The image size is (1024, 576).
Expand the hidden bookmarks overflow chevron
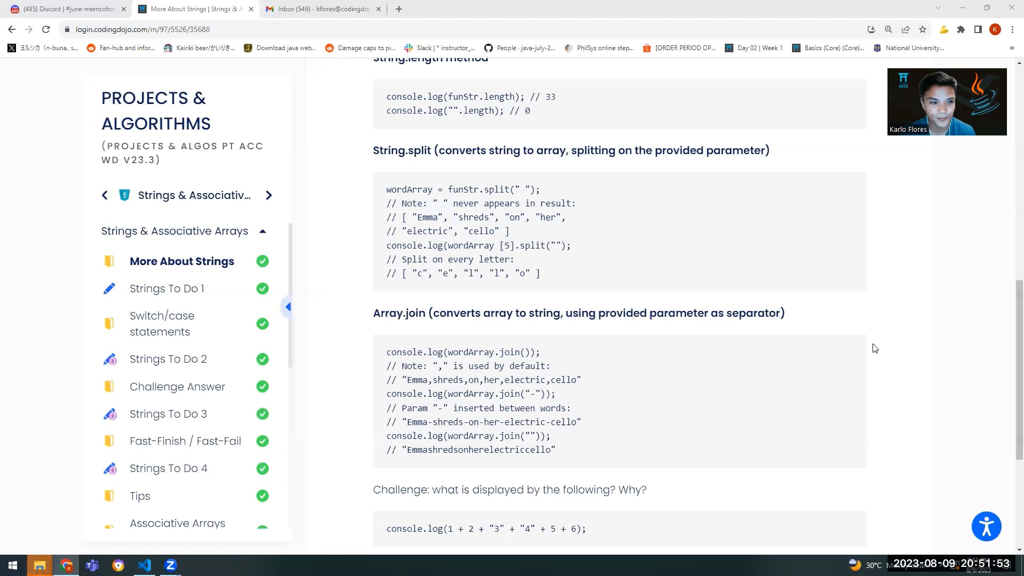tap(1012, 48)
